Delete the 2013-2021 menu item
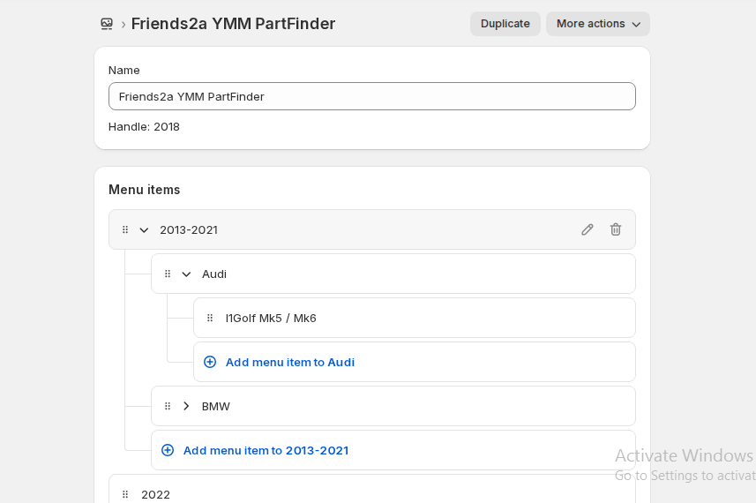Image resolution: width=756 pixels, height=503 pixels. pyautogui.click(x=616, y=229)
